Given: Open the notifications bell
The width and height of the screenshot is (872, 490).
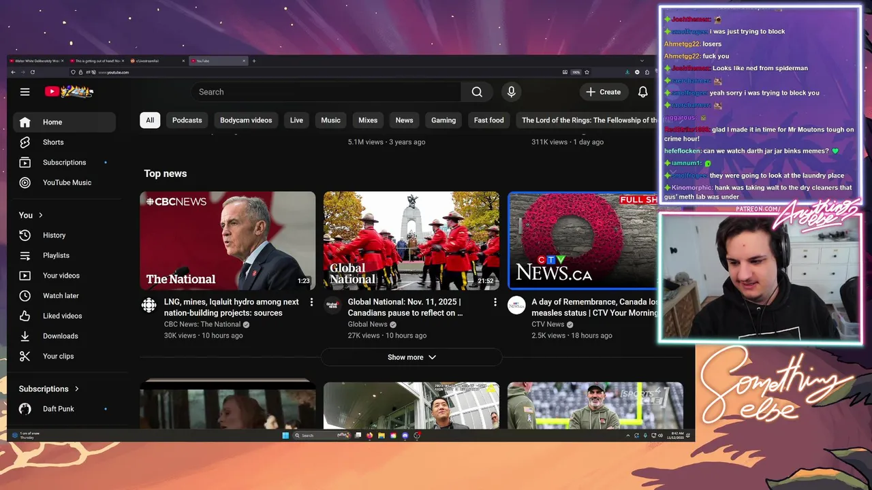Looking at the screenshot, I should click(x=642, y=92).
